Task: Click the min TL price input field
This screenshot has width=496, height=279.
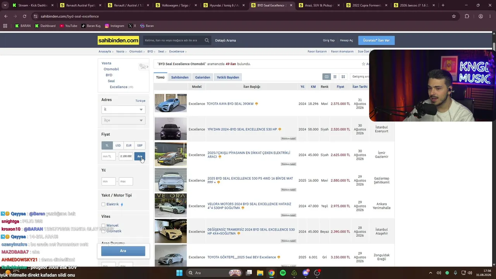Action: click(108, 156)
